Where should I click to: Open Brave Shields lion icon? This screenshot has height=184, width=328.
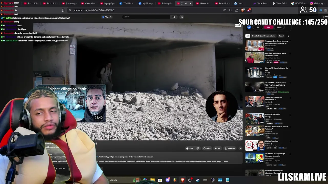(x=243, y=10)
